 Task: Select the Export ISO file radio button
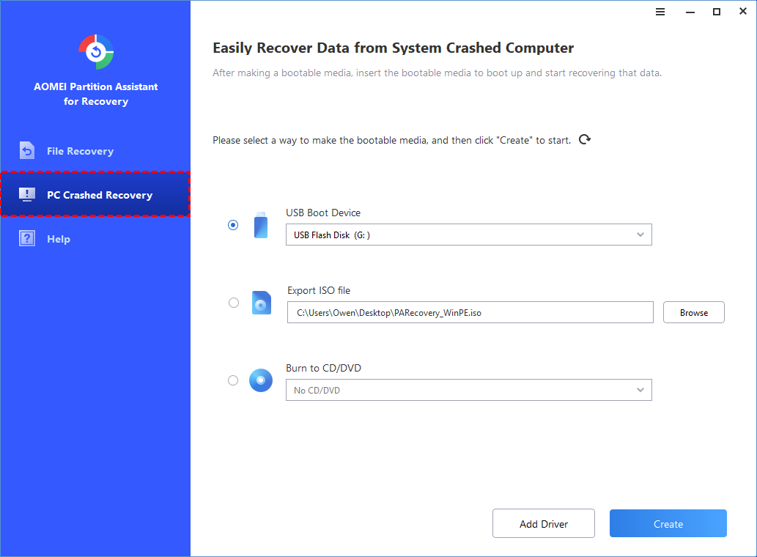pos(234,303)
